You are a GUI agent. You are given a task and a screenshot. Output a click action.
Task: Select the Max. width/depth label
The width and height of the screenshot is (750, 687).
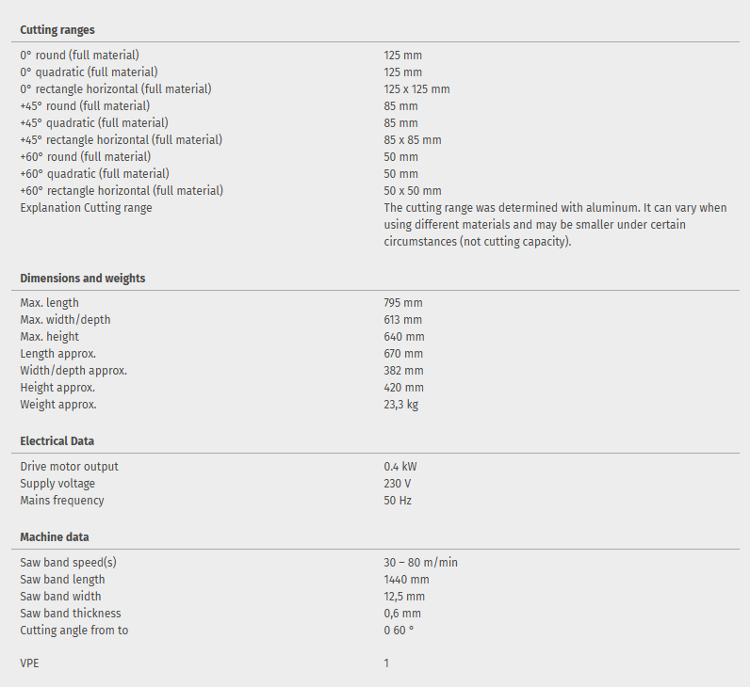click(x=65, y=320)
